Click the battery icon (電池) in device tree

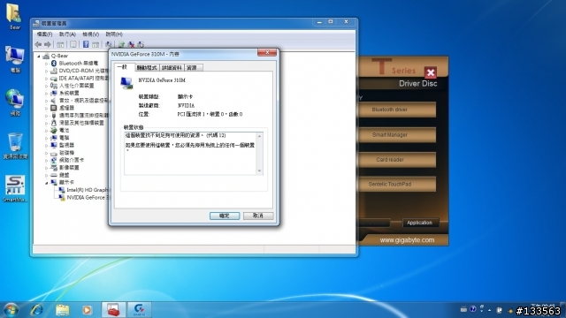(54, 130)
